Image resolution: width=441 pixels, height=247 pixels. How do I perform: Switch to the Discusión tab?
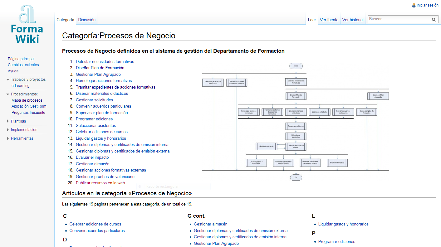tap(87, 20)
